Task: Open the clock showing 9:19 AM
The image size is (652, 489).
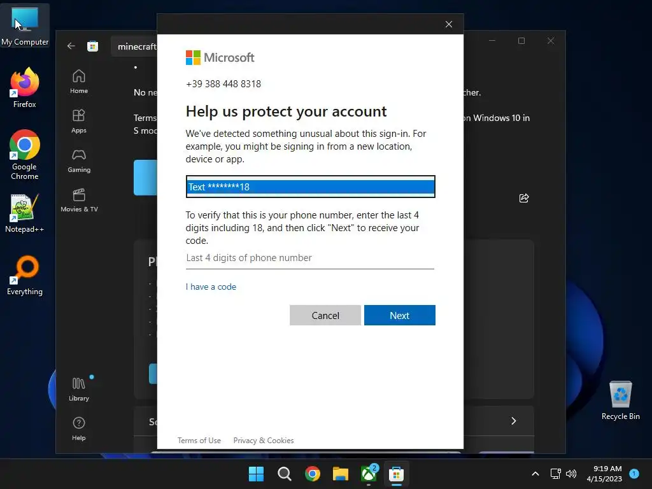Action: [x=604, y=474]
